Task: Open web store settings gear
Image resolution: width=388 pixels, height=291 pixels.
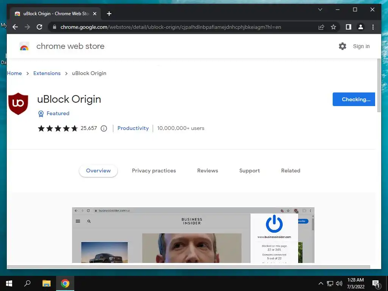Action: click(343, 46)
